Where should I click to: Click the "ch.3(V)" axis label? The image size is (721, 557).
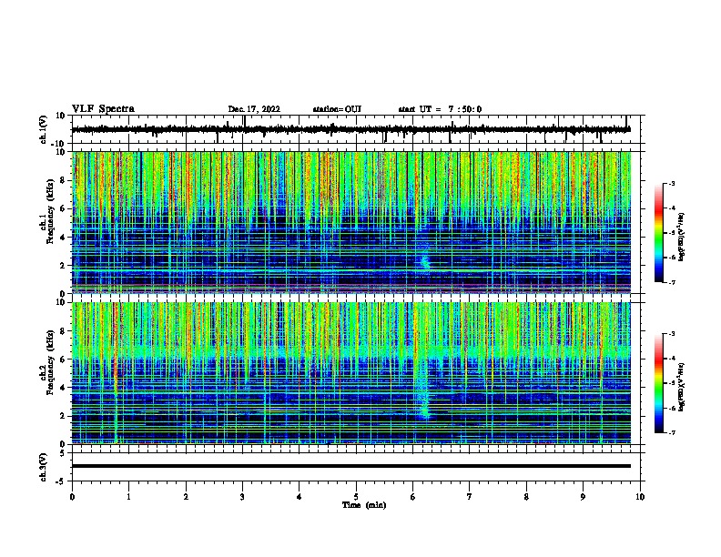click(44, 467)
